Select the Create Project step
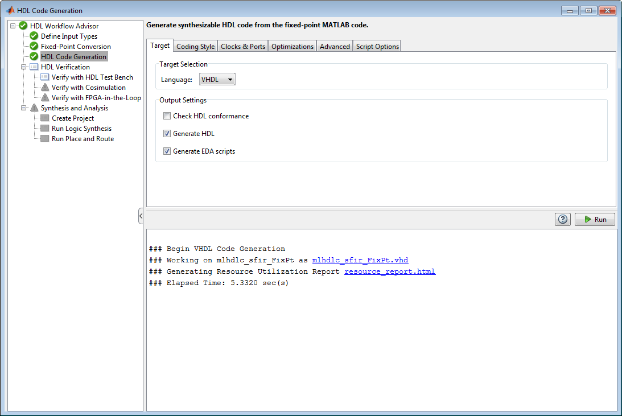 [73, 118]
